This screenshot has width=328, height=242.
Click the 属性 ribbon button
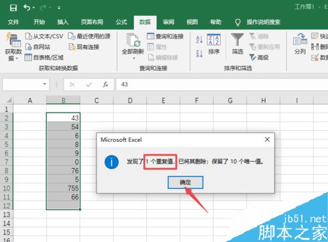(157, 46)
